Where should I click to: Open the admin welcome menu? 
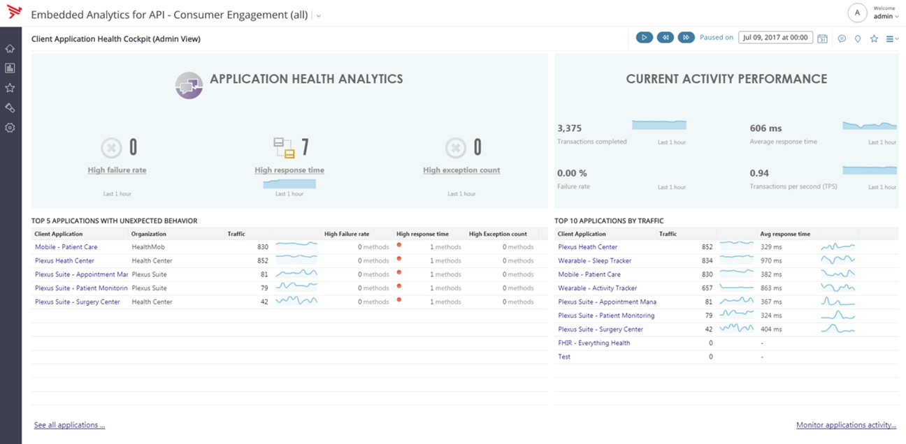884,14
